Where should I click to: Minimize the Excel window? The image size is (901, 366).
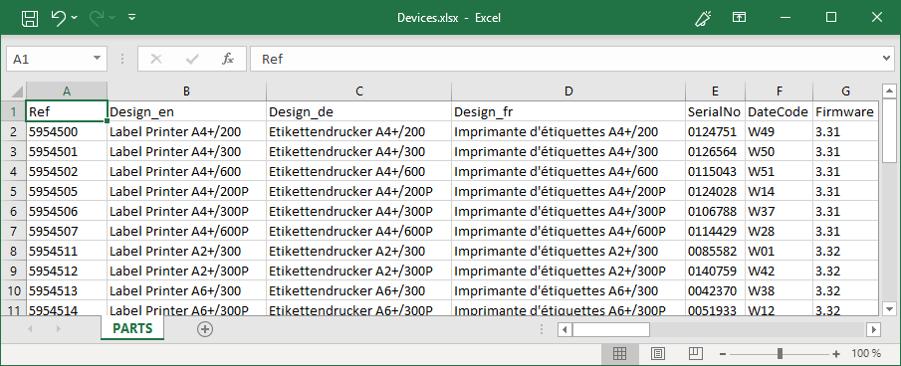pyautogui.click(x=785, y=18)
